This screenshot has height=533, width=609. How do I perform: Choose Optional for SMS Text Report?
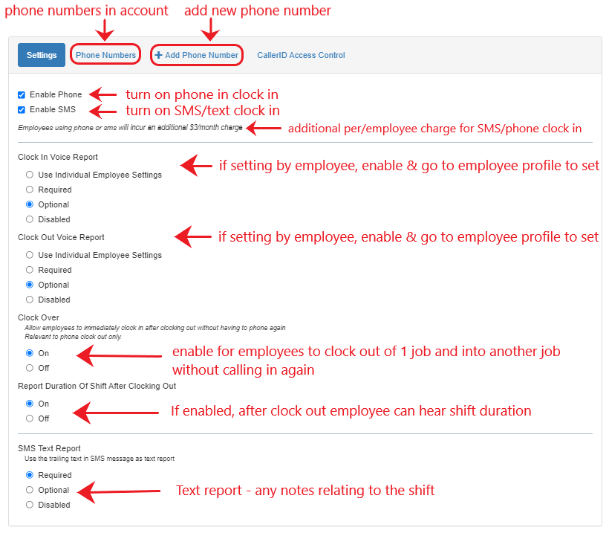coord(30,490)
